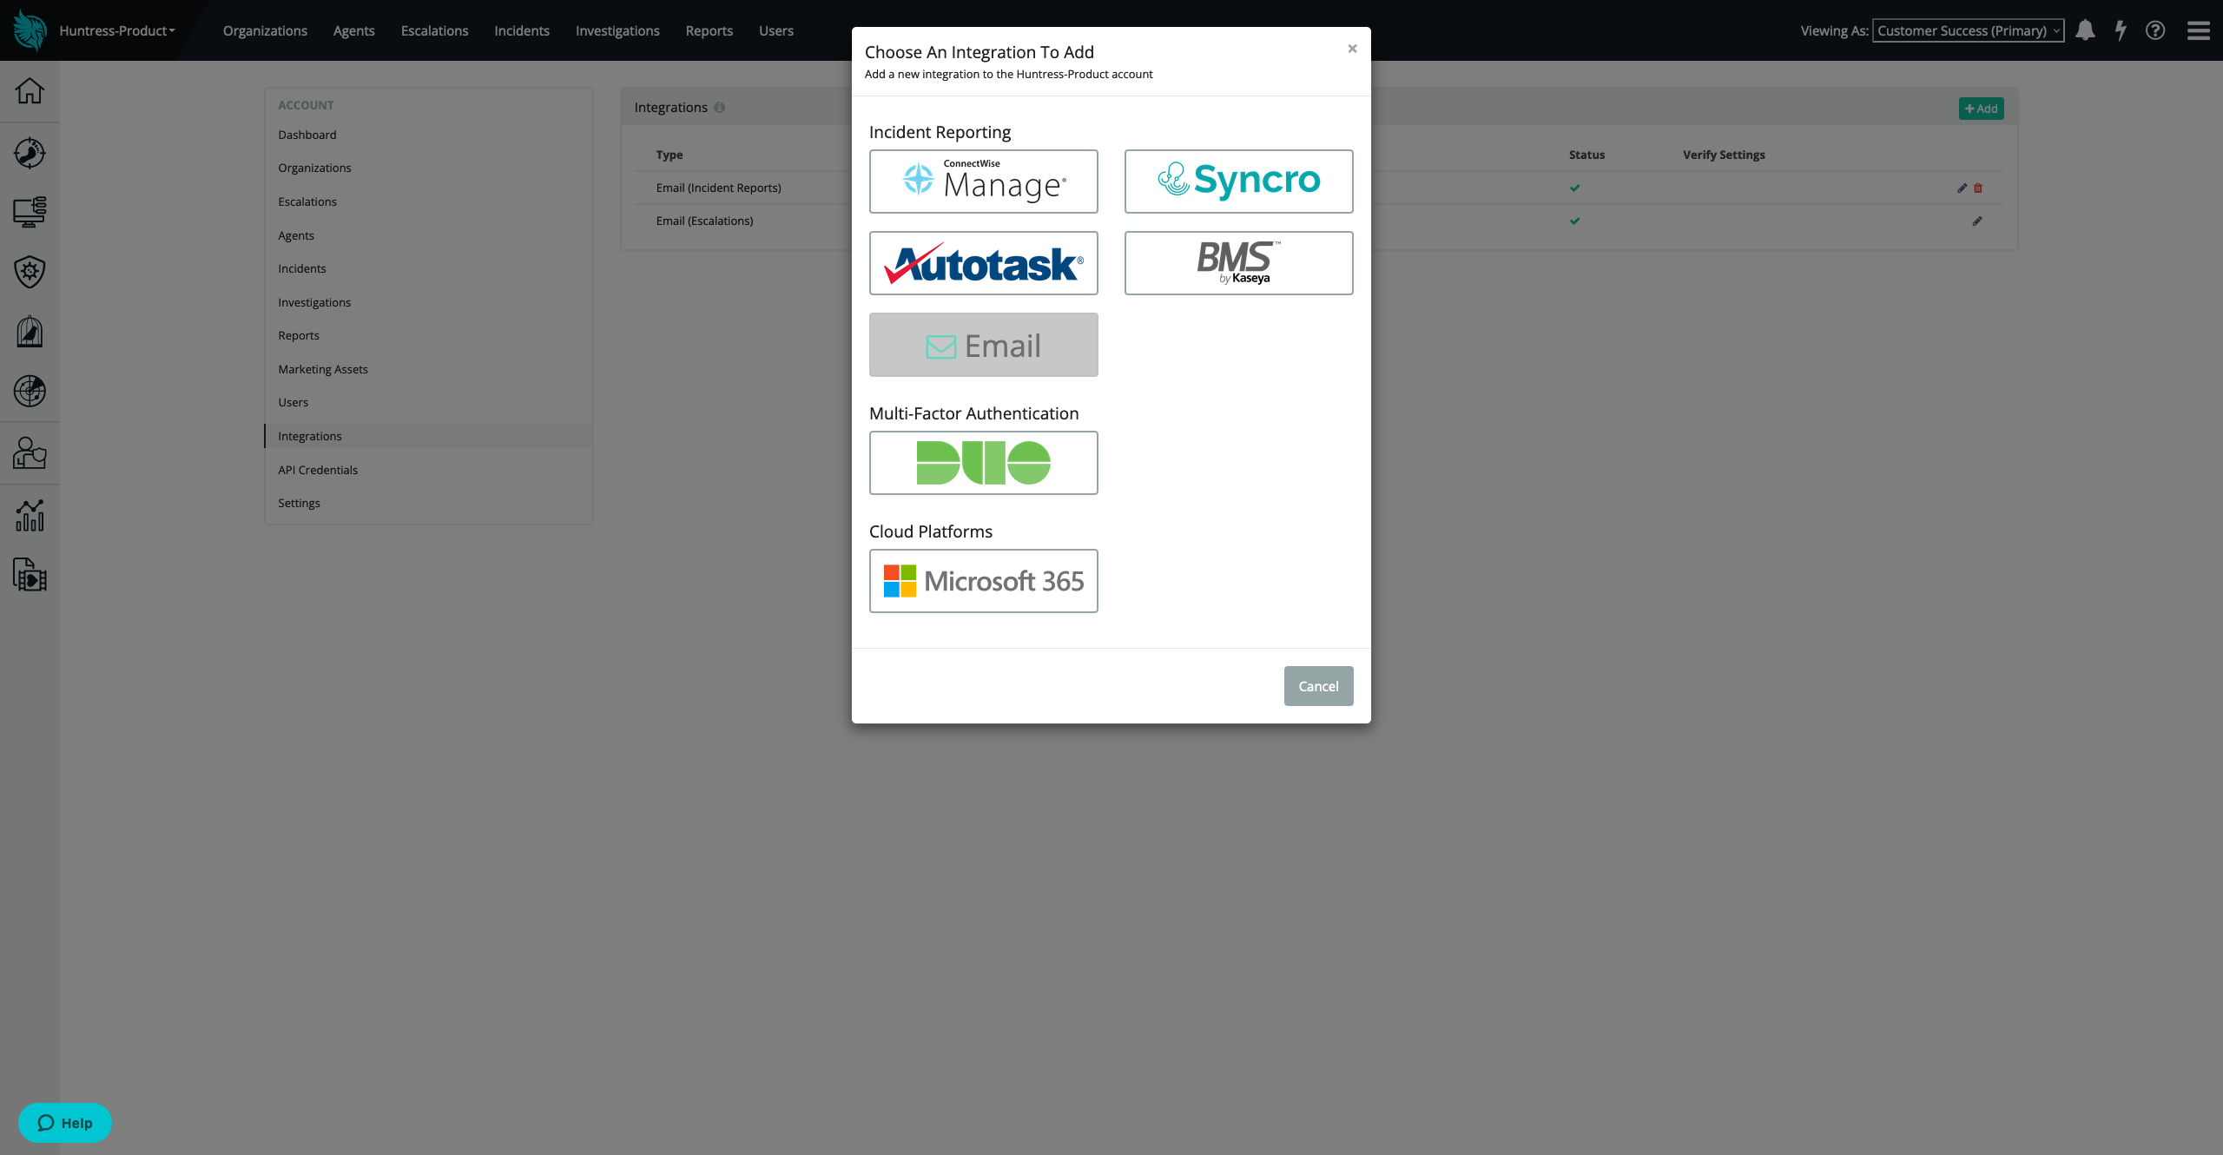Open notifications bell icon
This screenshot has height=1155, width=2223.
2085,30
